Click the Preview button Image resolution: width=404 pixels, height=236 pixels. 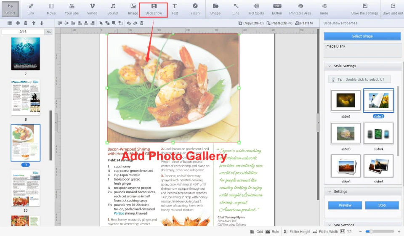pyautogui.click(x=345, y=205)
